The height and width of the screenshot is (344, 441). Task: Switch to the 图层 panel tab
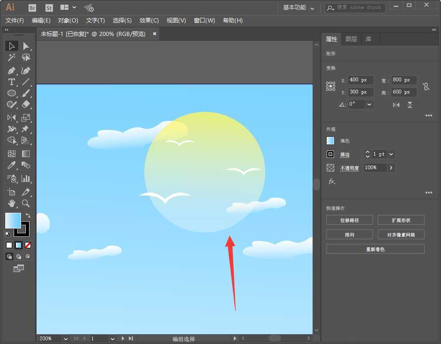351,39
